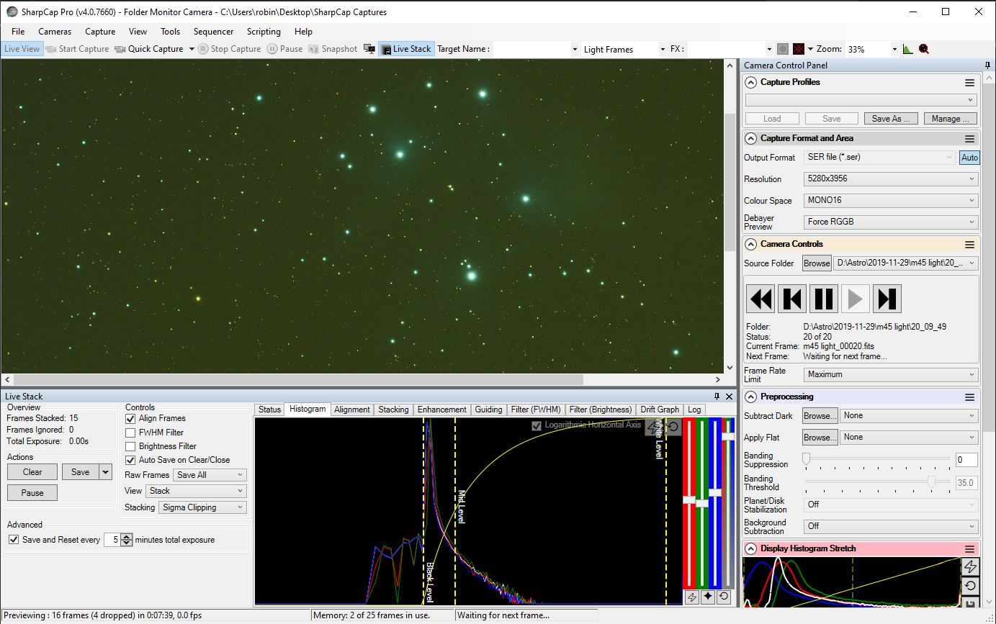Click star colour balance icon below colour sliders
Viewport: 996px width, 624px height.
click(x=708, y=597)
